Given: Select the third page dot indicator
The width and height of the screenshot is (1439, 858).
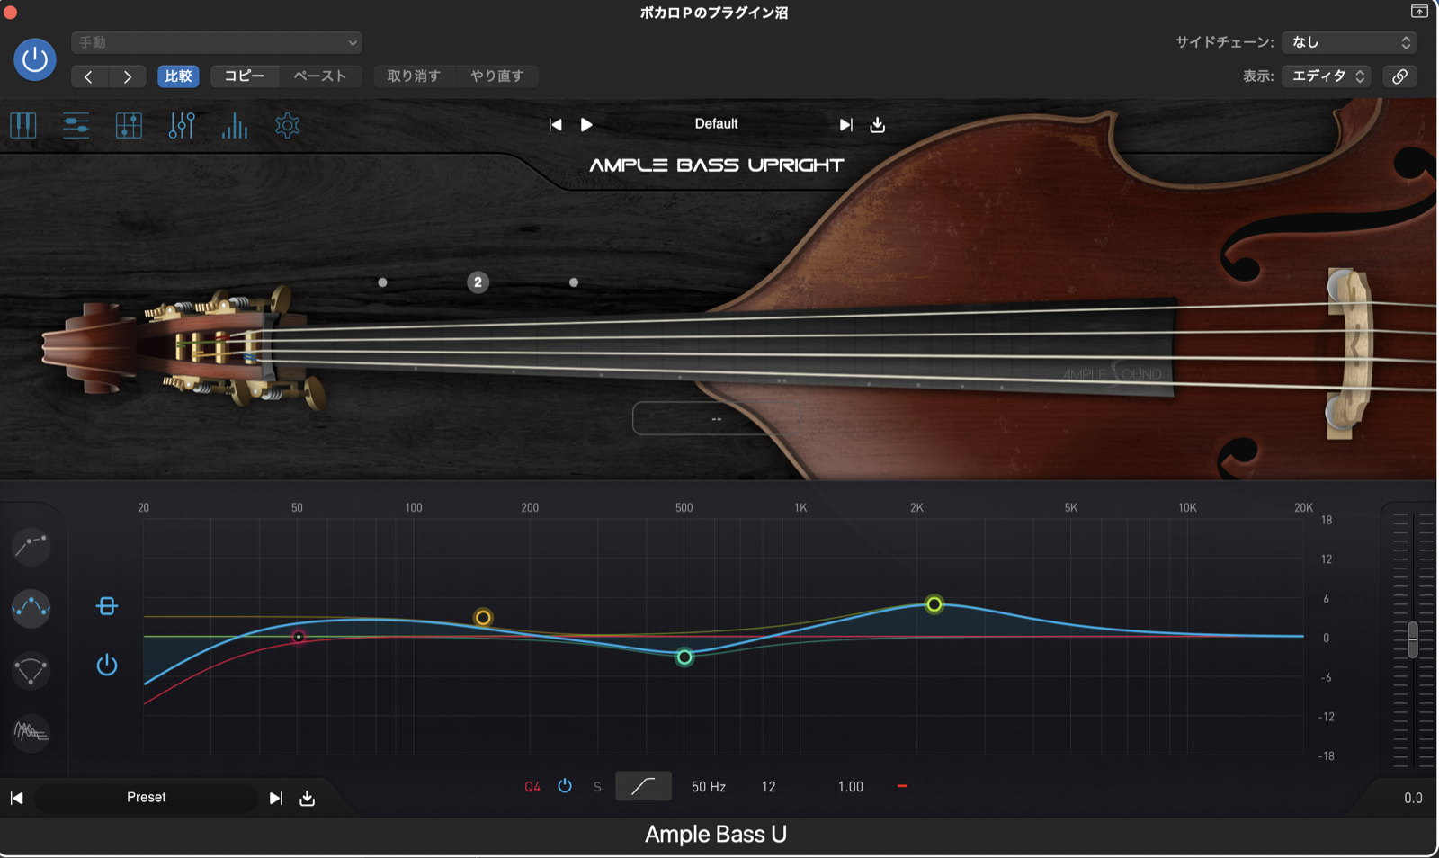Looking at the screenshot, I should (x=574, y=282).
